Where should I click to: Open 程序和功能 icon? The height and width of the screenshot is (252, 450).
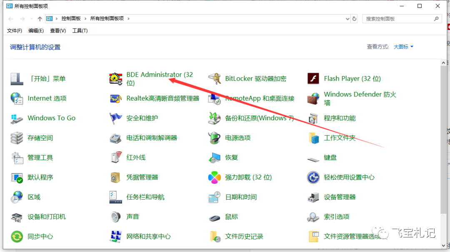coord(313,118)
